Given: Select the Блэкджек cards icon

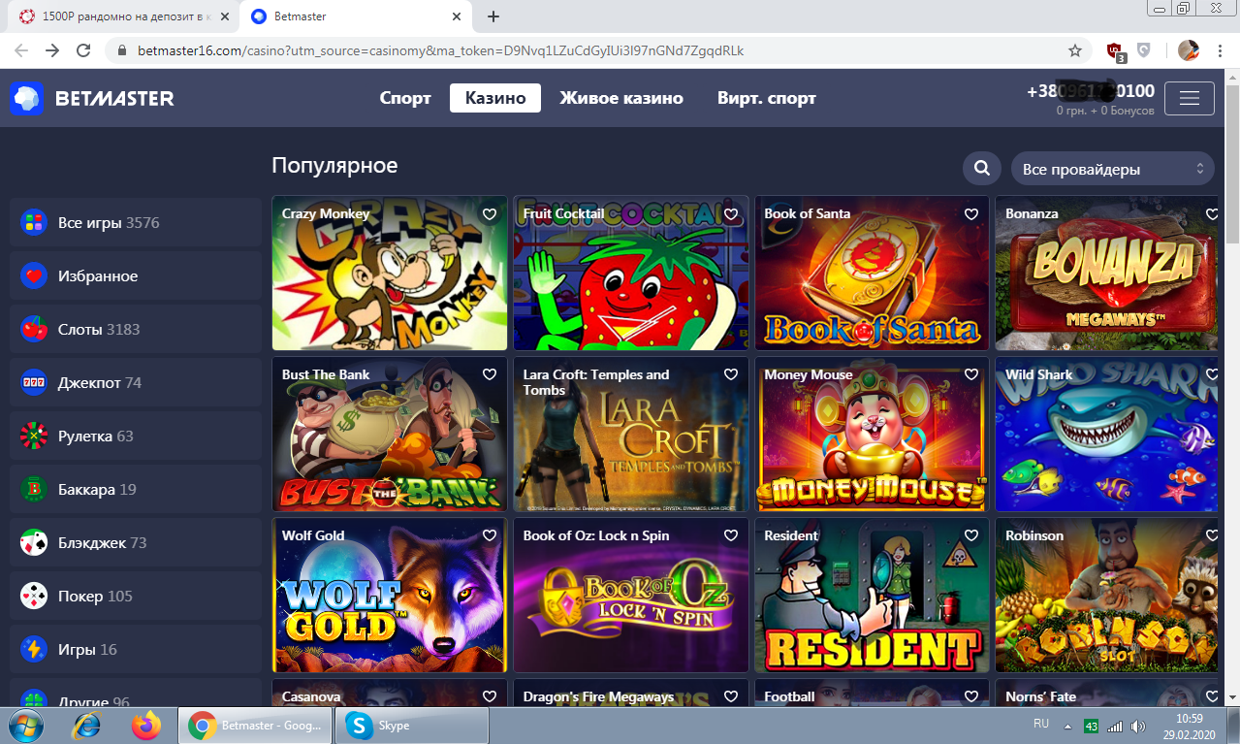Looking at the screenshot, I should (34, 542).
